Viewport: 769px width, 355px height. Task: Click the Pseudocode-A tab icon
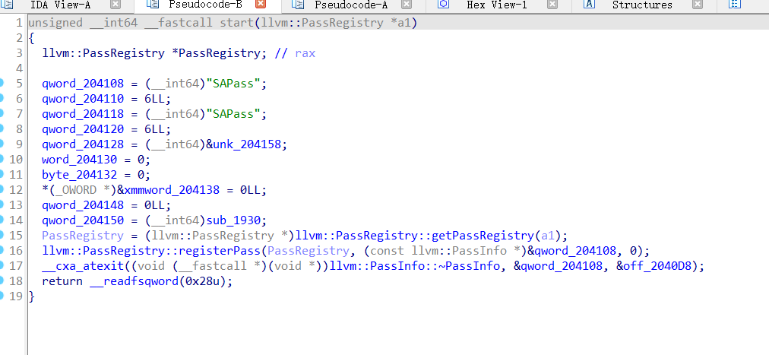298,5
